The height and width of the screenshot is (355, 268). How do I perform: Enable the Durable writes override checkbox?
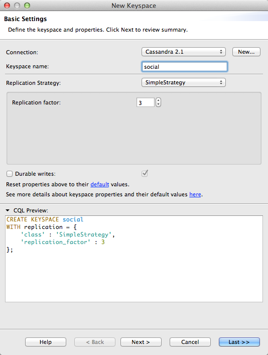tap(10, 174)
